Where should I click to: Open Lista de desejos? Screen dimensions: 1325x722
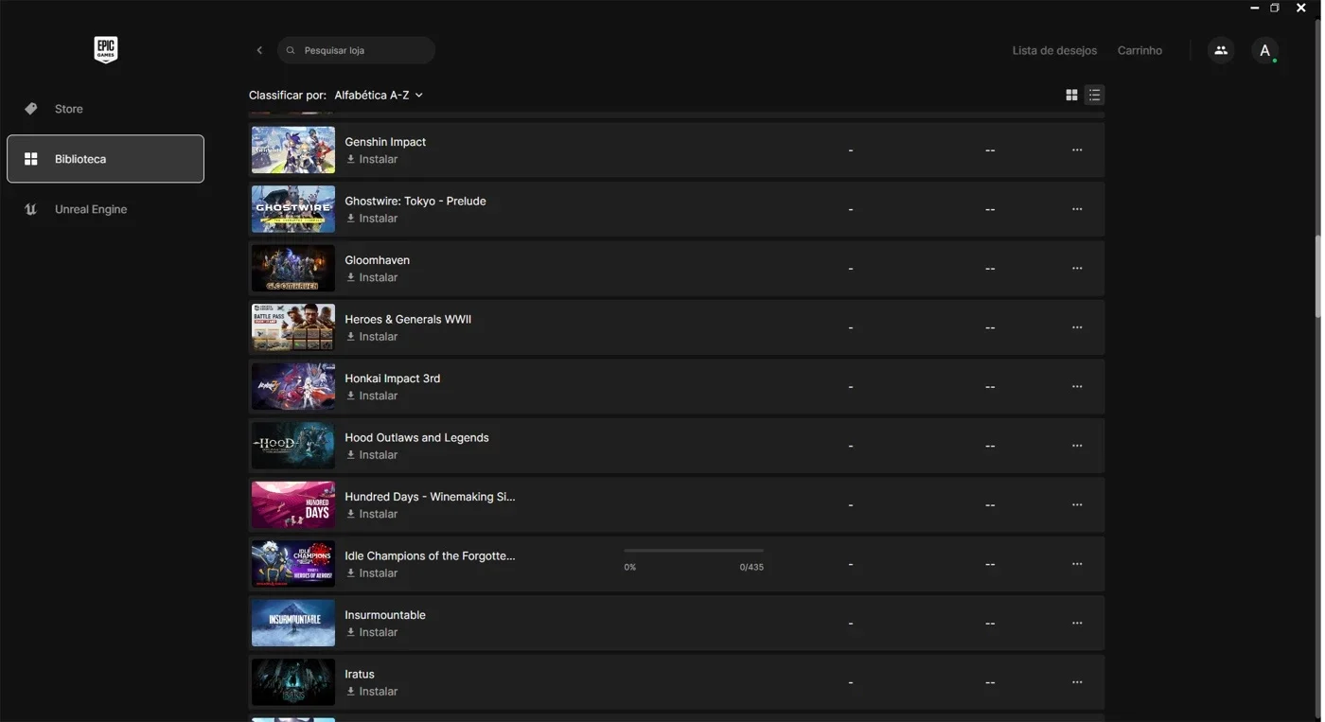click(1054, 50)
